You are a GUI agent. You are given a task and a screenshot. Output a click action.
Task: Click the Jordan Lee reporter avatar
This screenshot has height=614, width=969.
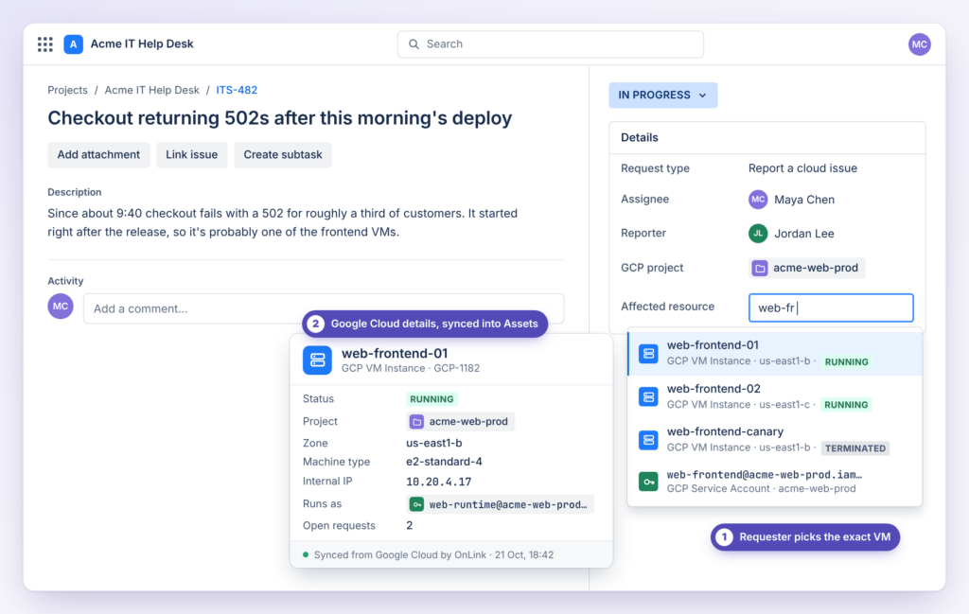point(758,234)
